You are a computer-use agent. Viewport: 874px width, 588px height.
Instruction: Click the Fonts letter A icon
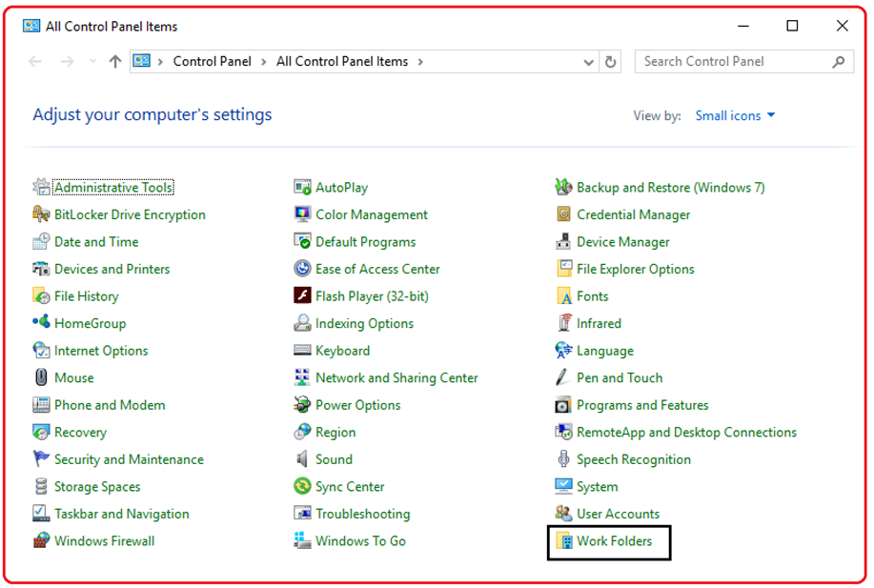[x=564, y=296]
